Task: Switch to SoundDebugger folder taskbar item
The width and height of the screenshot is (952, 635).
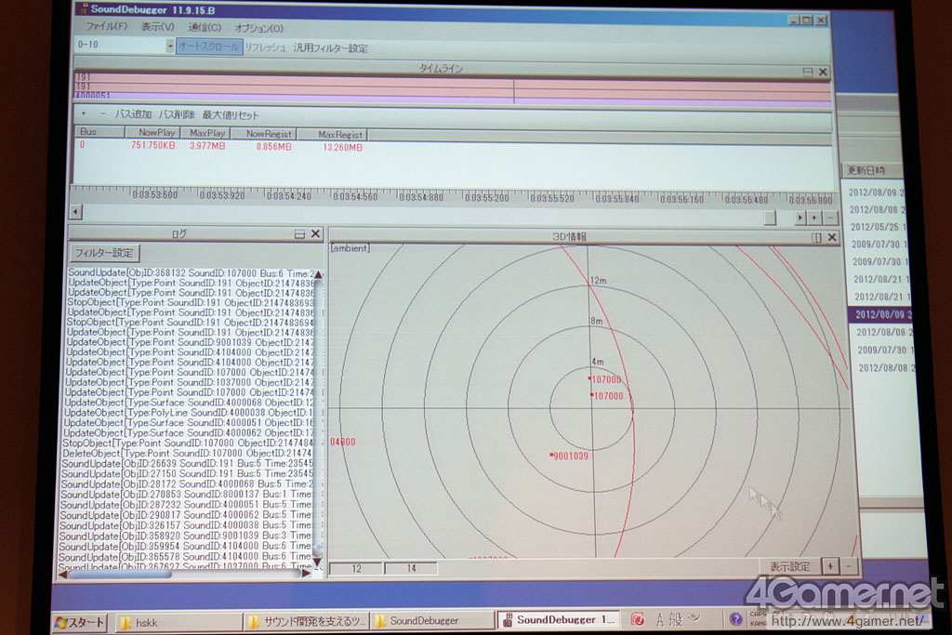Action: click(x=432, y=620)
